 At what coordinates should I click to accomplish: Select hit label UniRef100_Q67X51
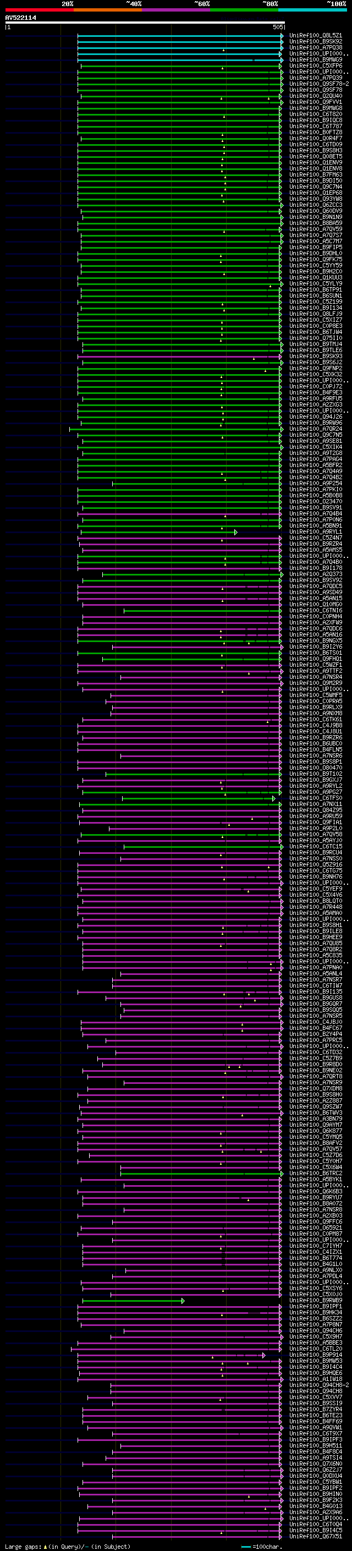click(316, 1536)
